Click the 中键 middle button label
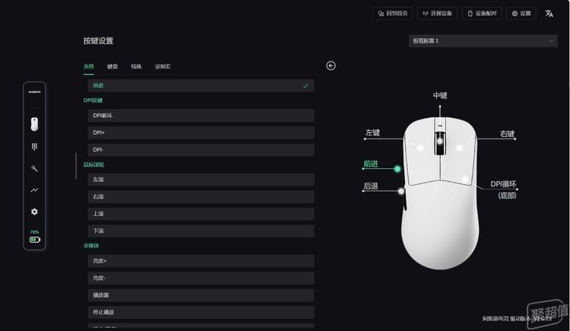The width and height of the screenshot is (570, 331). click(440, 95)
